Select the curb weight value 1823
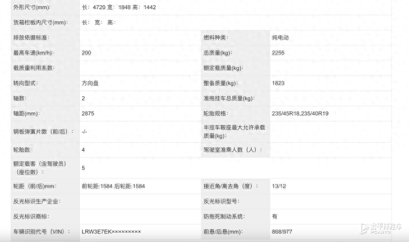The image size is (409, 242). coord(278,83)
